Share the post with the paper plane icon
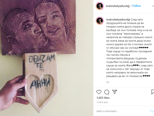This screenshot has width=154, height=116. point(114,92)
